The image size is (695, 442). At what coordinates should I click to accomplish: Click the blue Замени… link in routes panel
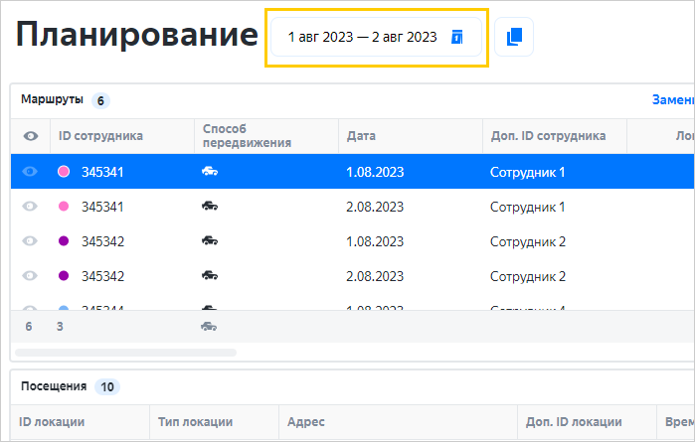672,100
